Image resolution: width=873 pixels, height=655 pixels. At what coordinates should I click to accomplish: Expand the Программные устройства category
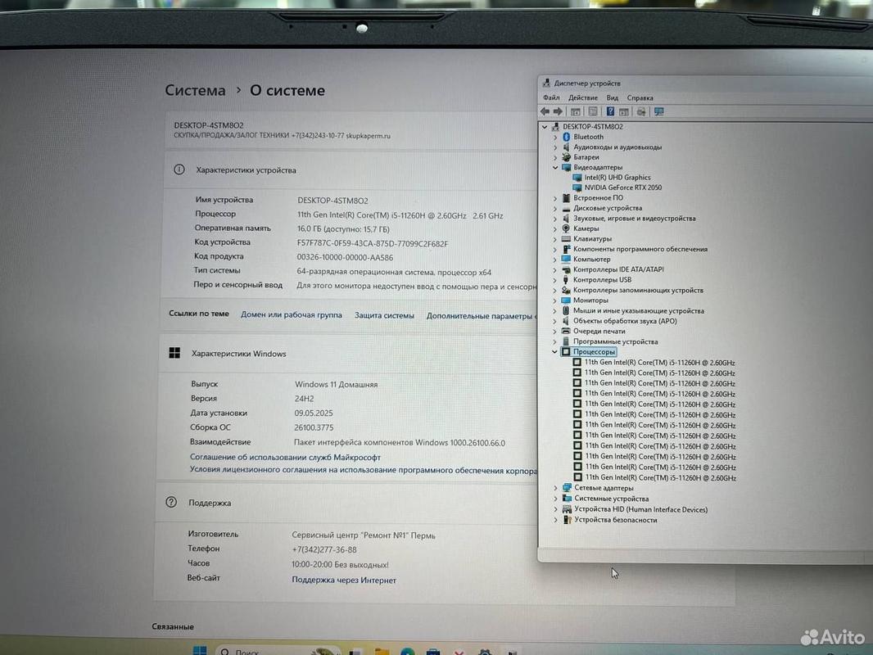pos(555,341)
